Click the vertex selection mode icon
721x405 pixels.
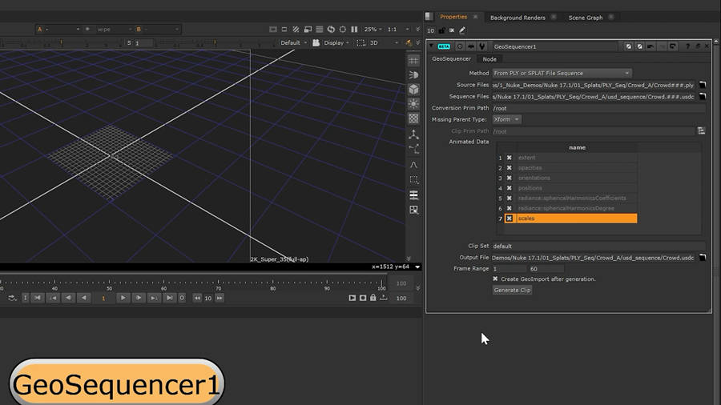[414, 149]
